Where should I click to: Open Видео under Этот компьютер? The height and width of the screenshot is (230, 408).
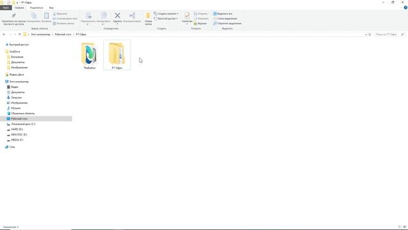(15, 87)
